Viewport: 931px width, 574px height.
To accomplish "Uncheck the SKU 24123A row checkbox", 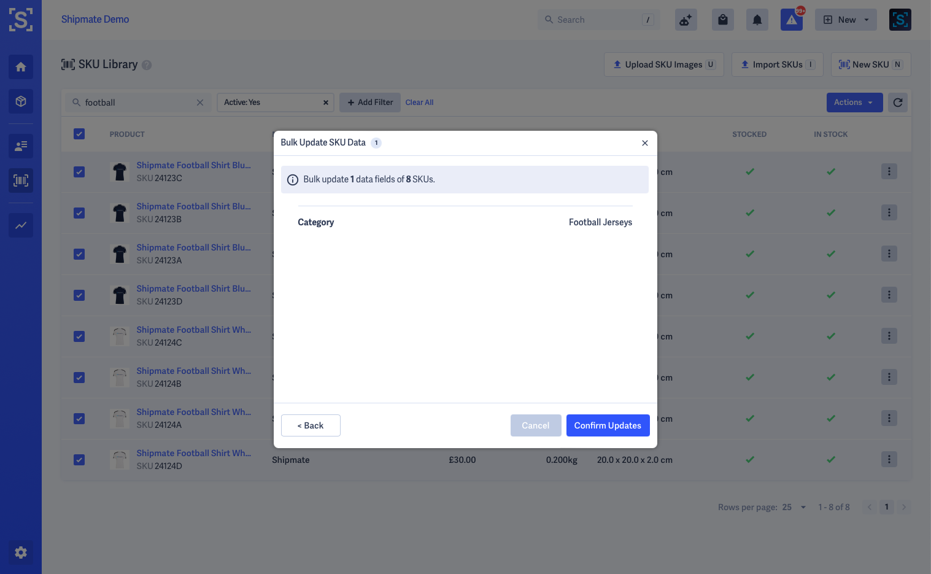I will tap(79, 254).
